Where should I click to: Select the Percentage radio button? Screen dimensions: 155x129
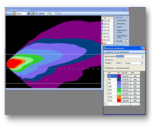click(x=112, y=63)
